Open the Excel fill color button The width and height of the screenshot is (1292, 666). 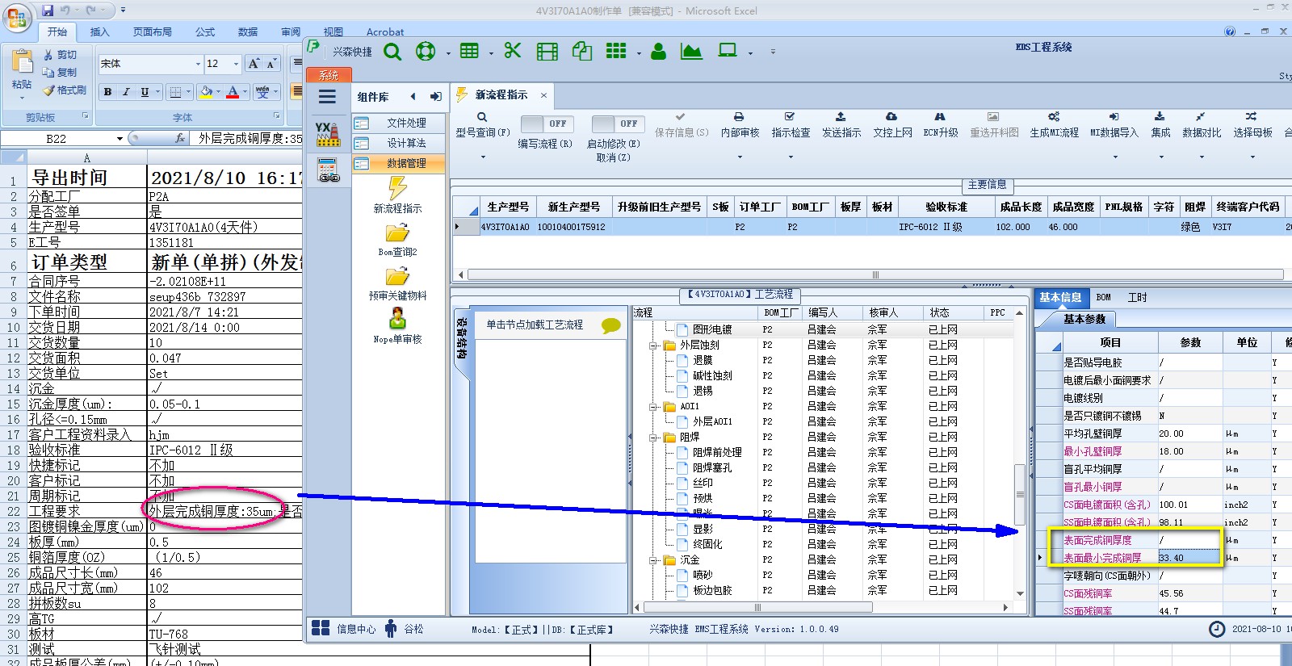tap(206, 92)
